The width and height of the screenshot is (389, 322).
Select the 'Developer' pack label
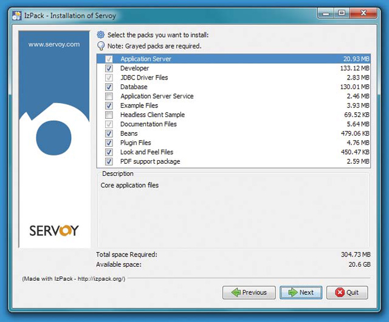135,68
